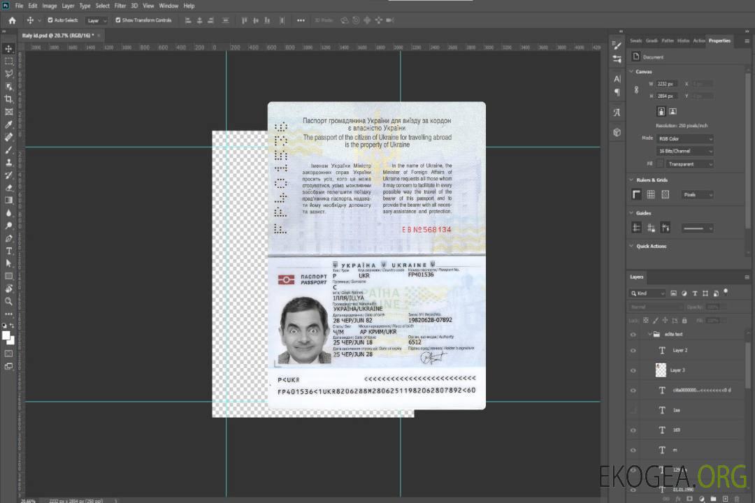This screenshot has height=503, width=755.
Task: Select the Brush tool
Action: [x=8, y=150]
